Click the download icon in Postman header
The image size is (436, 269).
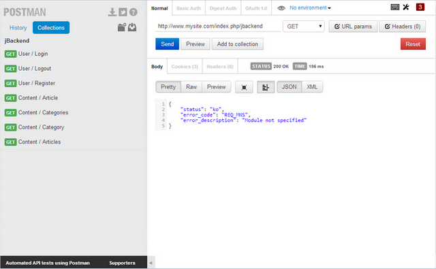pyautogui.click(x=112, y=12)
